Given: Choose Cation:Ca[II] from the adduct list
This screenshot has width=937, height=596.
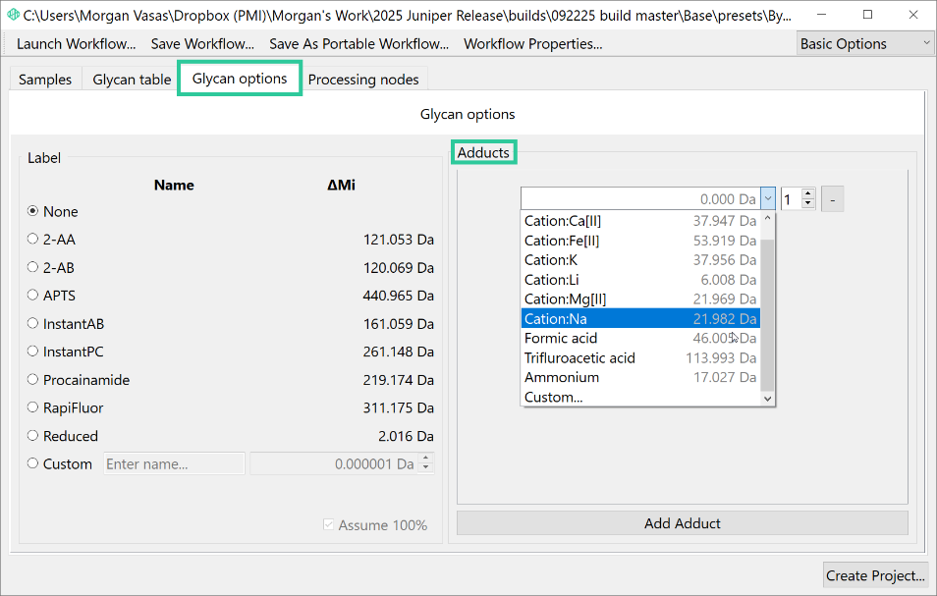Looking at the screenshot, I should pyautogui.click(x=640, y=221).
